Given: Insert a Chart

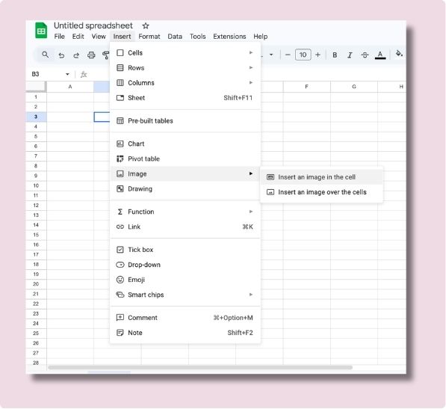Looking at the screenshot, I should [185, 144].
